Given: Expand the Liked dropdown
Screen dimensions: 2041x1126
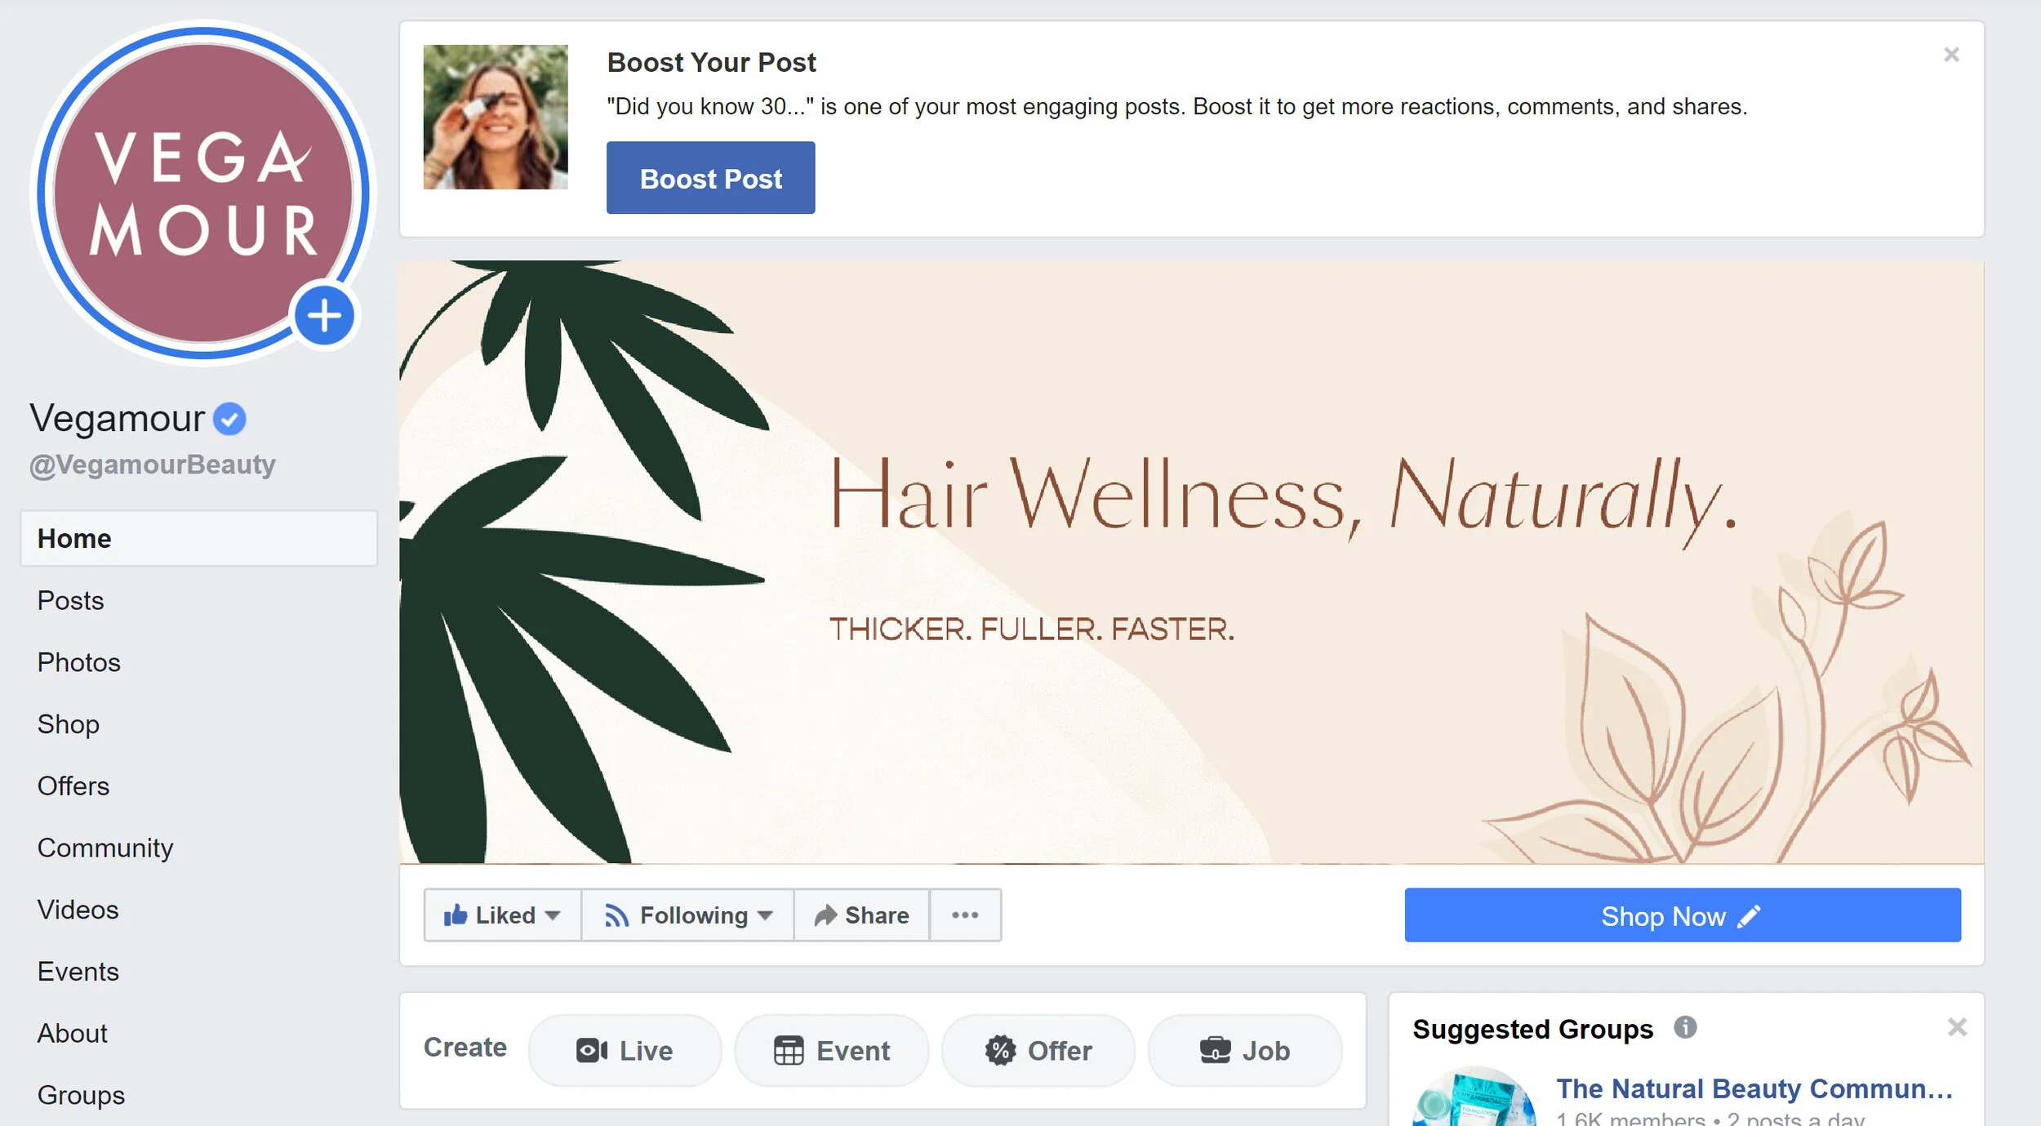Looking at the screenshot, I should coord(502,915).
